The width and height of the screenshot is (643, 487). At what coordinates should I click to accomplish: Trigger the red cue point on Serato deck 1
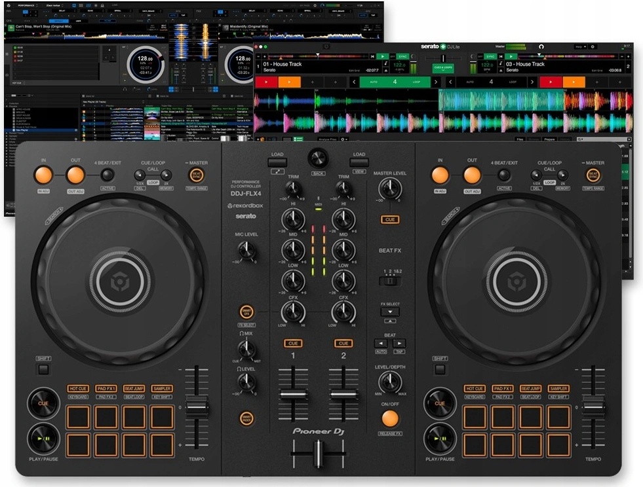coord(266,82)
